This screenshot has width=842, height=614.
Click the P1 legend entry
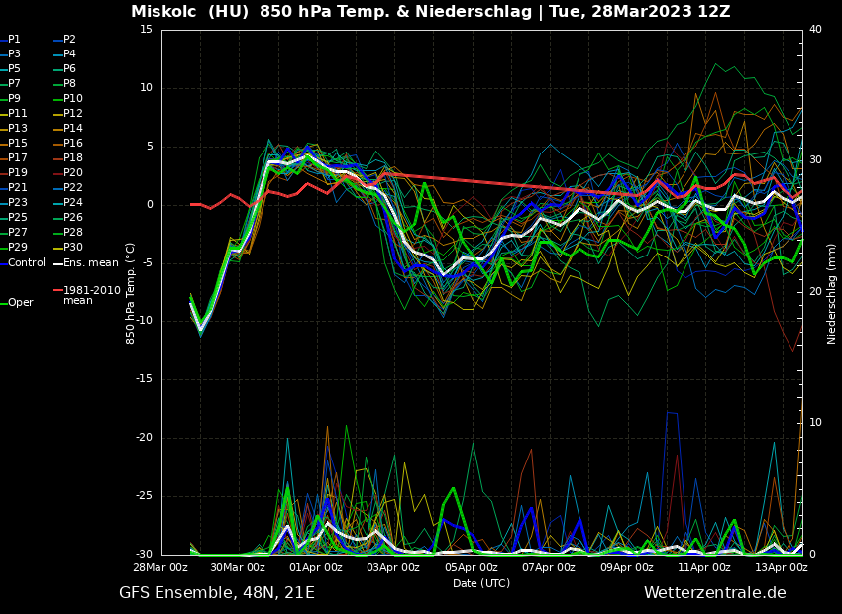(x=14, y=40)
